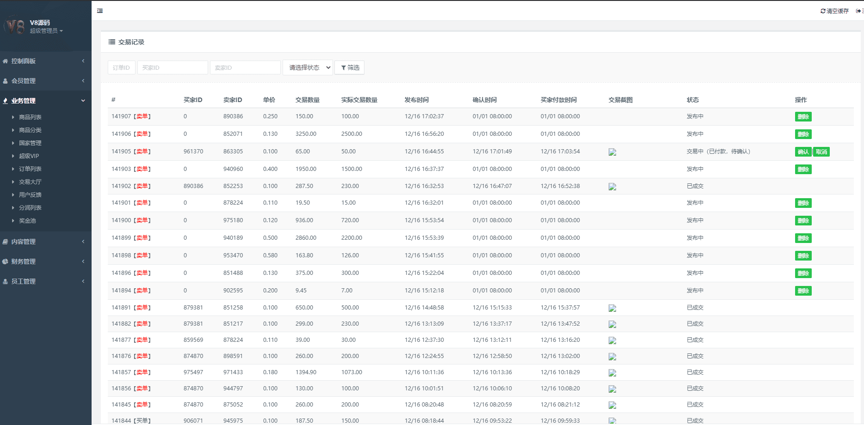Delete order 141907 using 删除 button
The width and height of the screenshot is (864, 425).
(803, 117)
